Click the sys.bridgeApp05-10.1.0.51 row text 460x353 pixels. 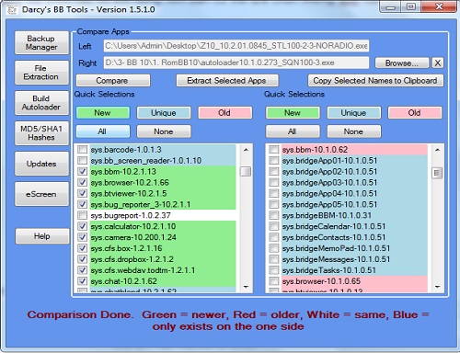click(x=329, y=204)
